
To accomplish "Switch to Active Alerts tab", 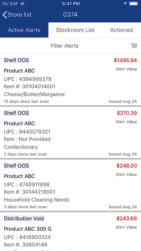I will click(24, 30).
